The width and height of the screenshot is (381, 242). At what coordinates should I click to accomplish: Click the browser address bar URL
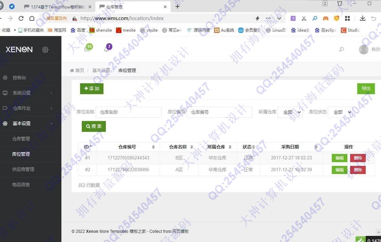click(x=122, y=18)
